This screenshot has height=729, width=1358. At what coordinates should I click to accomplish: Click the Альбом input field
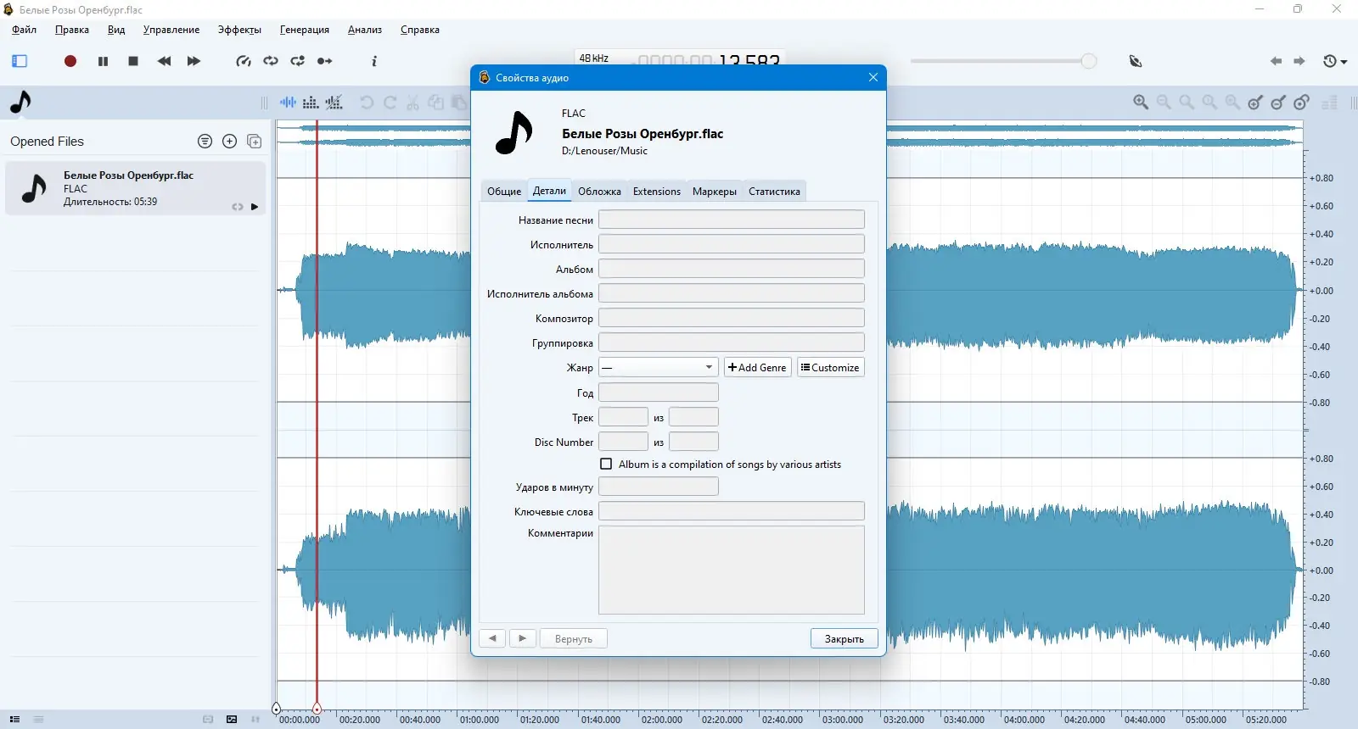click(732, 269)
